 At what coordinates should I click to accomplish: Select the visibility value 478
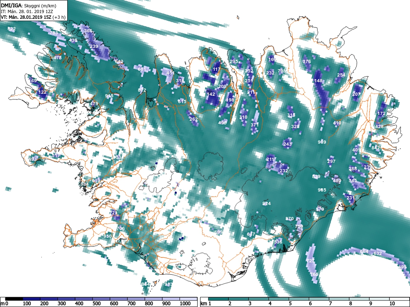point(57,58)
